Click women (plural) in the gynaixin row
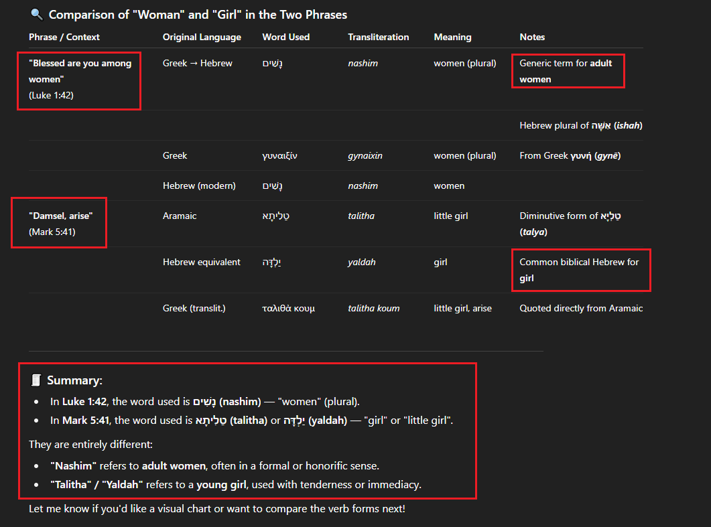Image resolution: width=711 pixels, height=527 pixels. pyautogui.click(x=465, y=156)
